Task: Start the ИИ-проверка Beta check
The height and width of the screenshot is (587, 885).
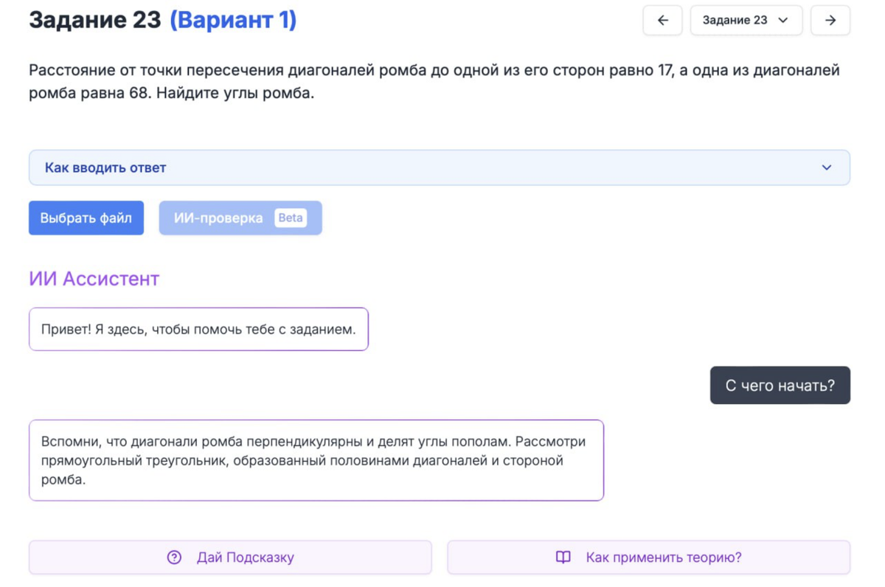Action: click(x=240, y=218)
